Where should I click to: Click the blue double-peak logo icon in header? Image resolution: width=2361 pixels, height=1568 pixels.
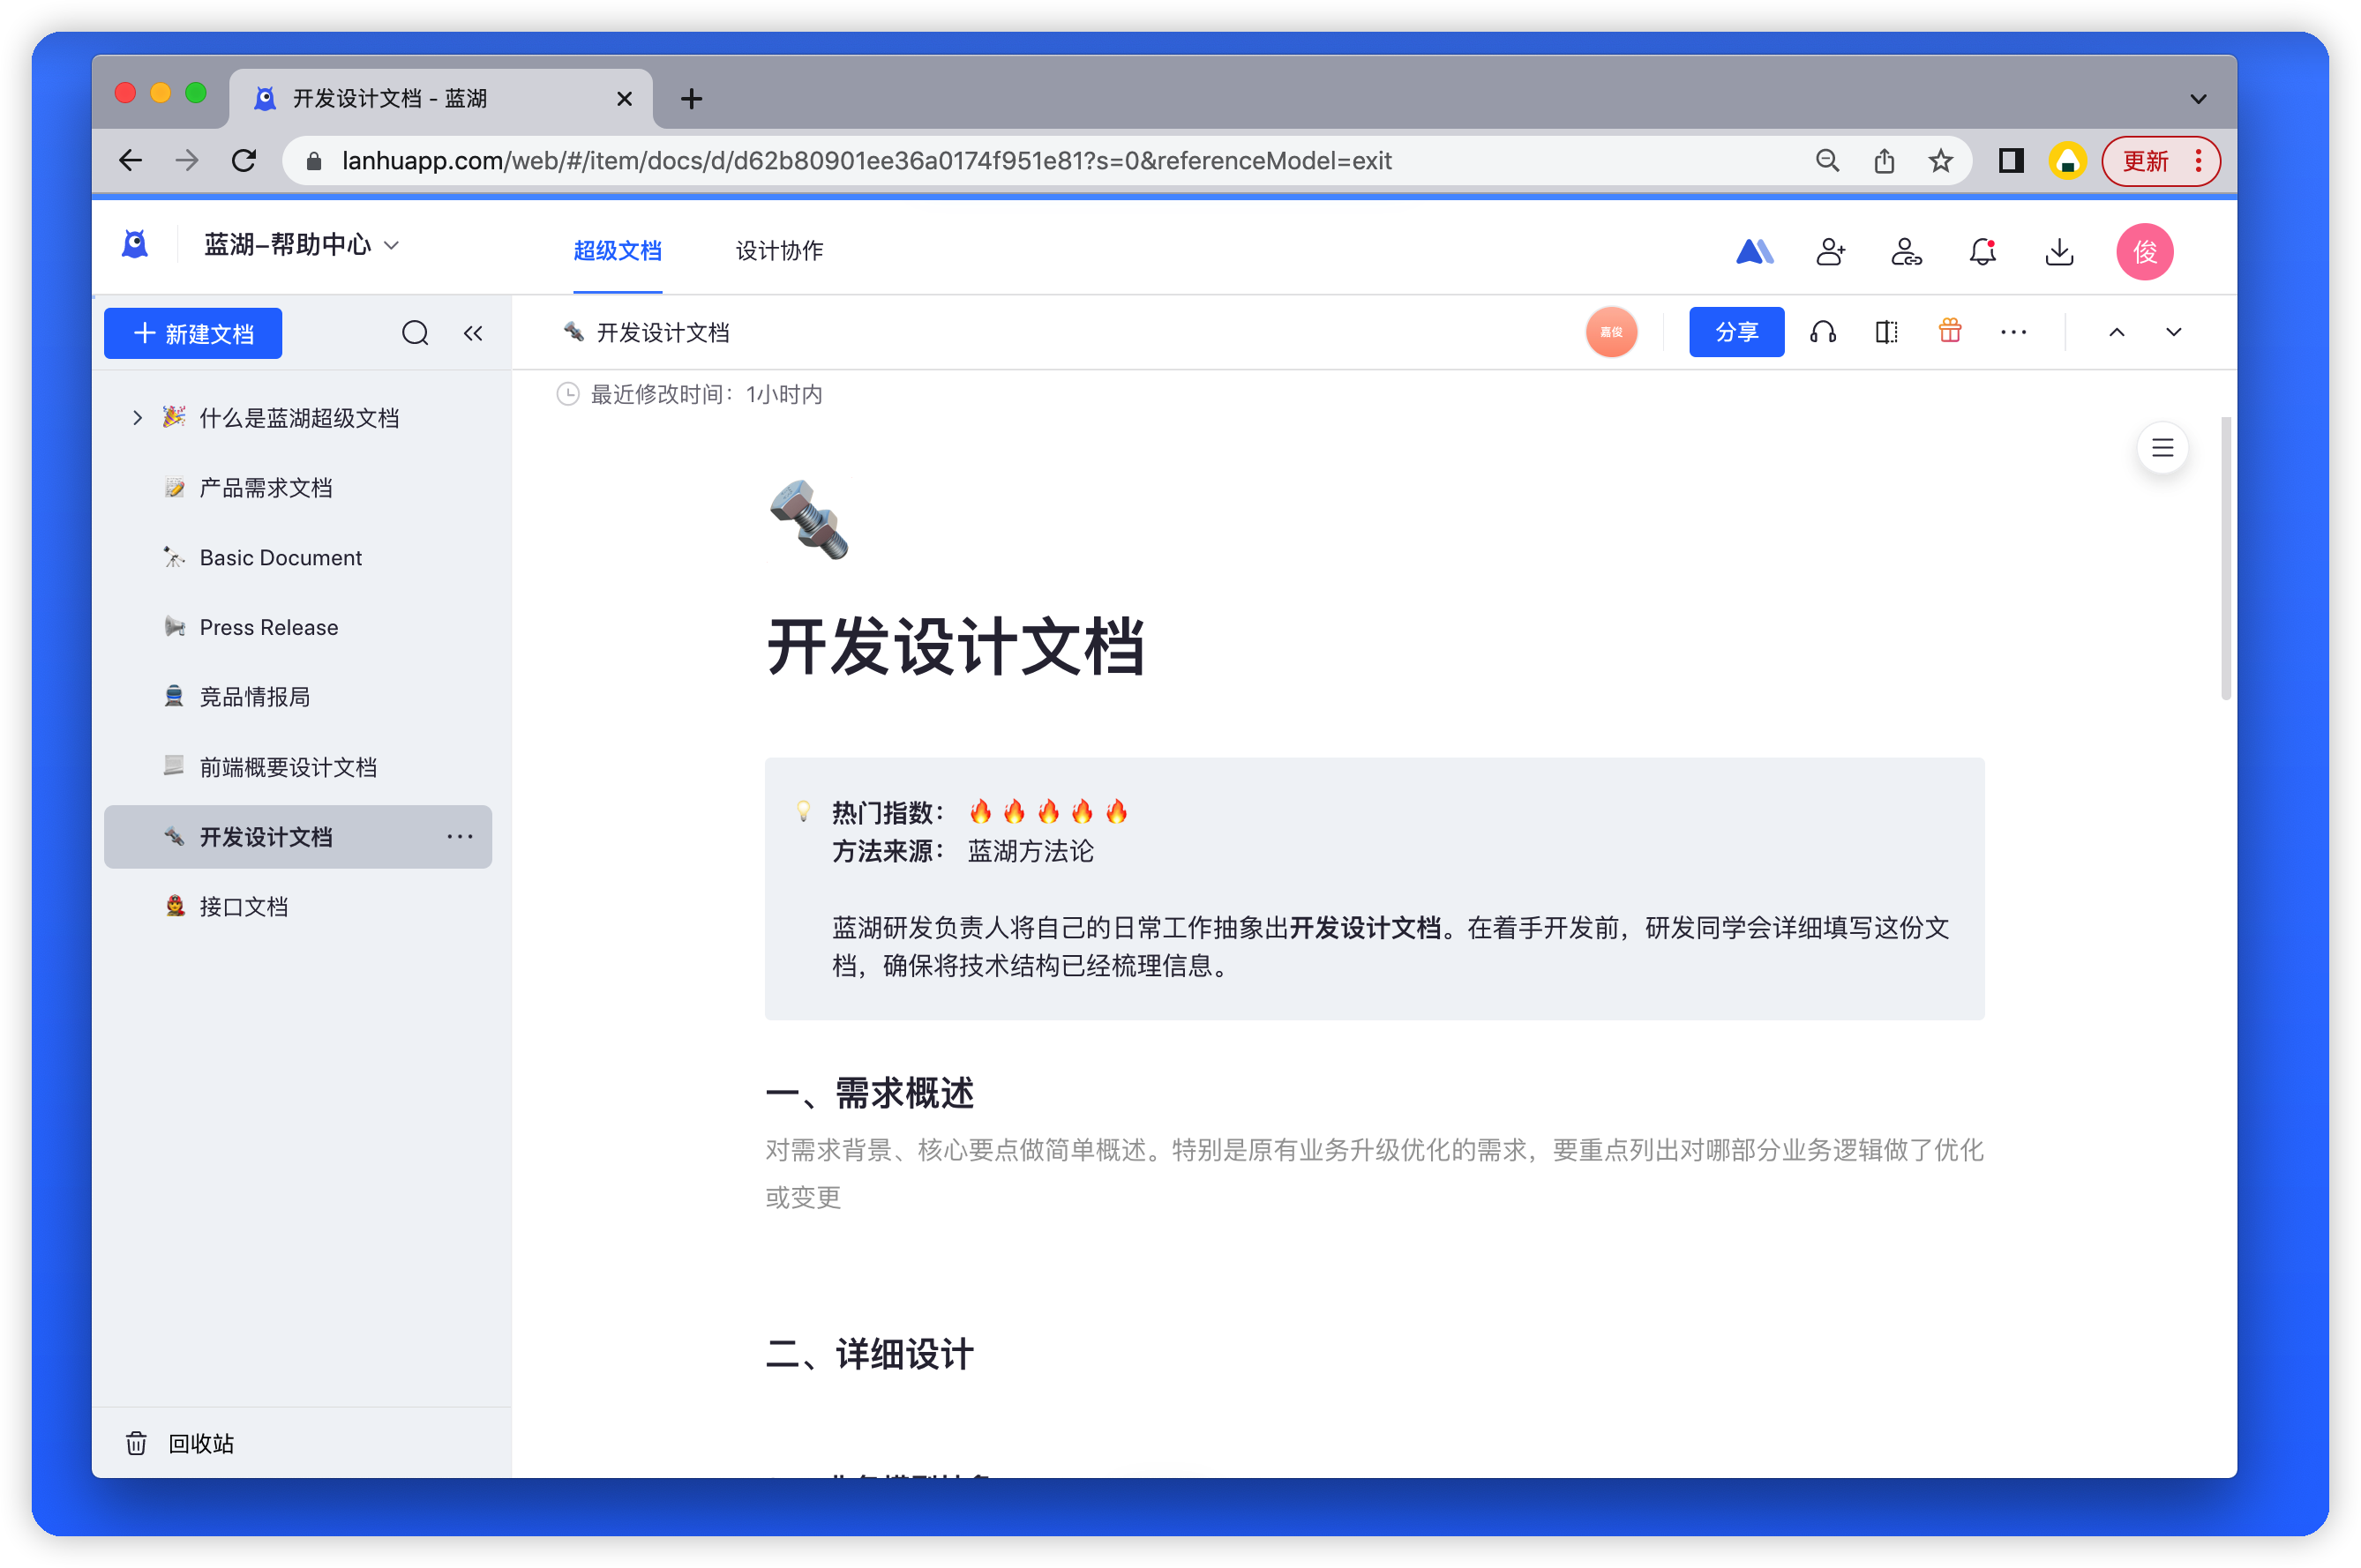point(1754,251)
